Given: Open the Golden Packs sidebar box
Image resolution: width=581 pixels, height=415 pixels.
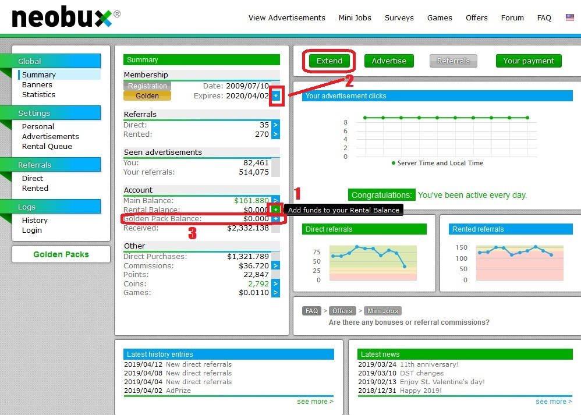Looking at the screenshot, I should (61, 254).
